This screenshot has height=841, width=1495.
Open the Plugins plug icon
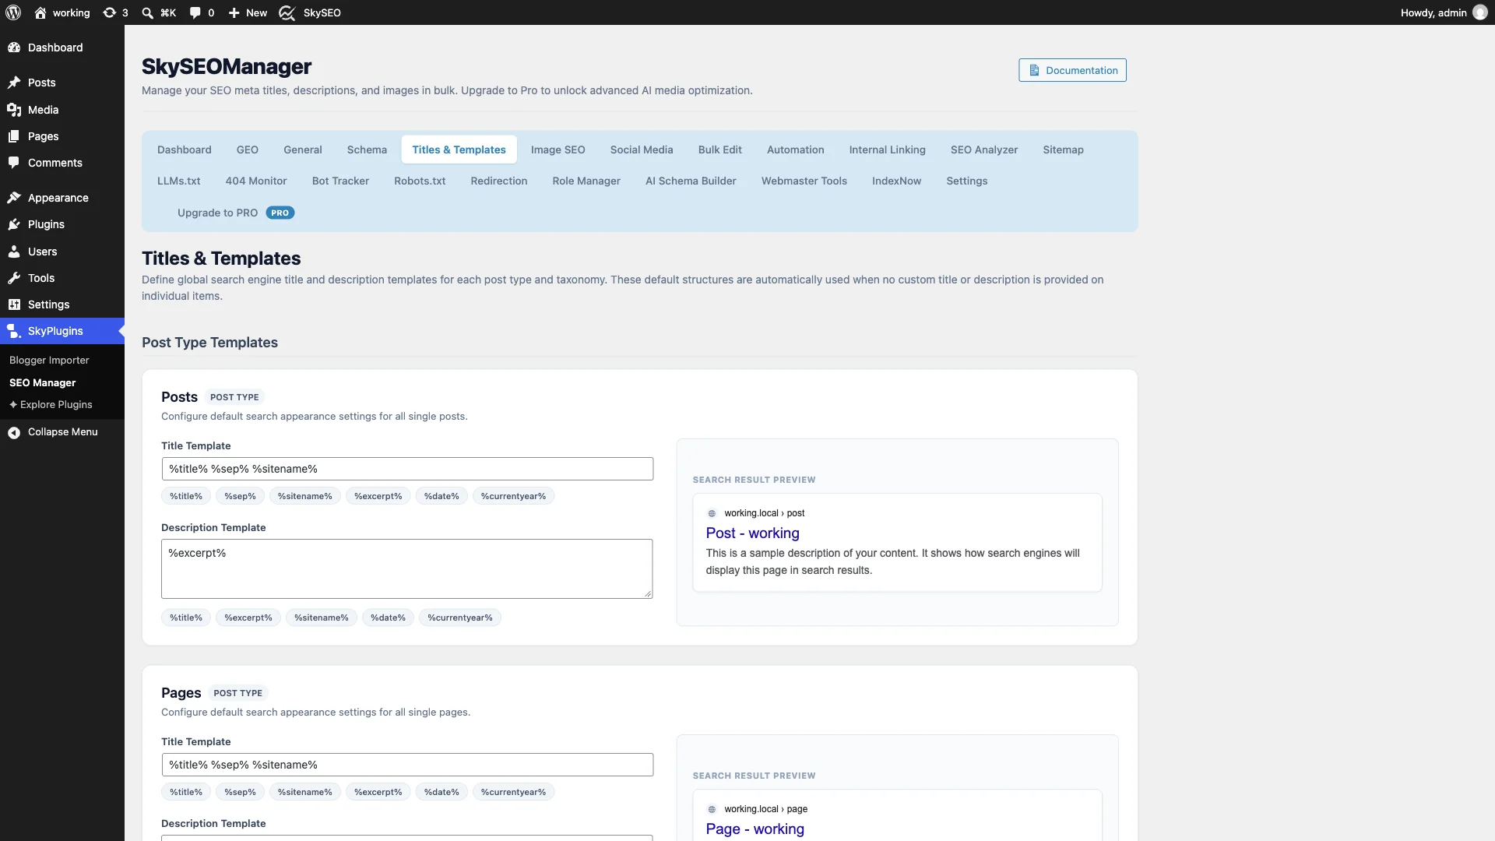14,224
